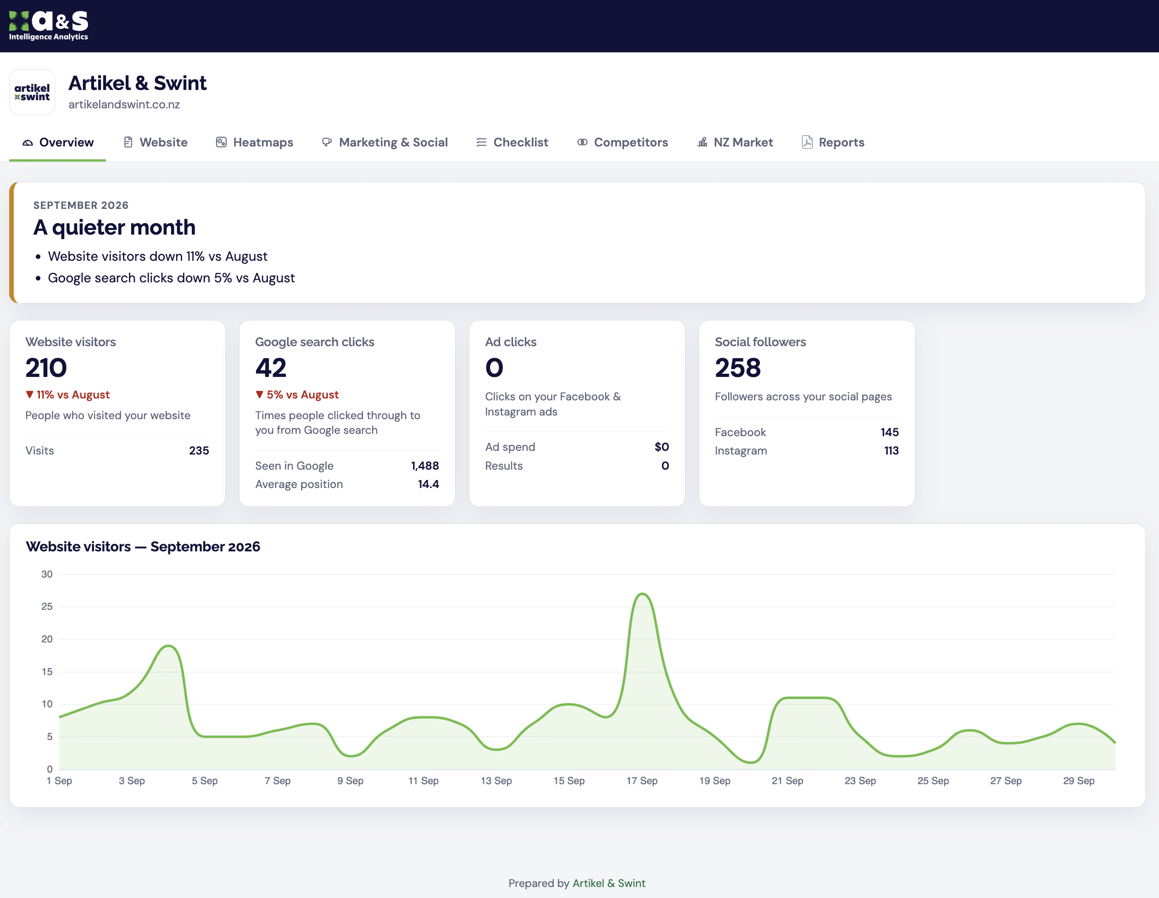The image size is (1159, 898).
Task: Click 'Google search clicks down 5% vs August'
Action: (172, 278)
